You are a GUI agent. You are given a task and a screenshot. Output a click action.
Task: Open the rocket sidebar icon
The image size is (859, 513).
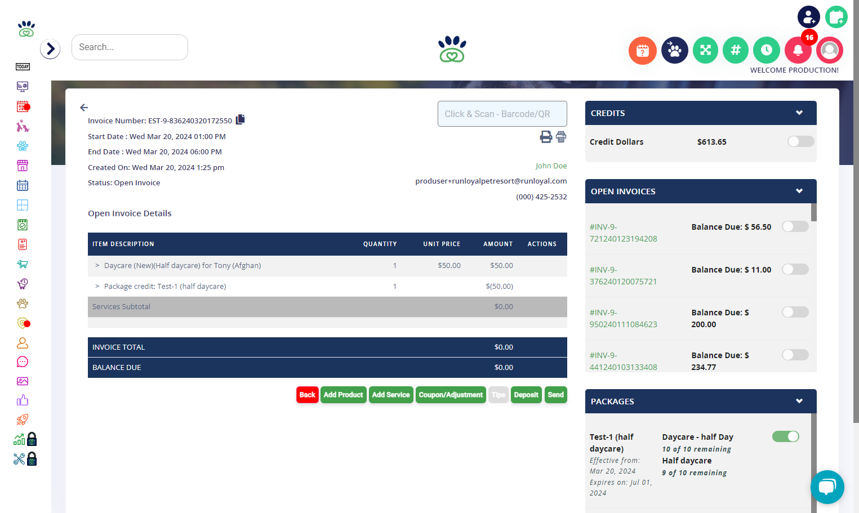pyautogui.click(x=23, y=420)
